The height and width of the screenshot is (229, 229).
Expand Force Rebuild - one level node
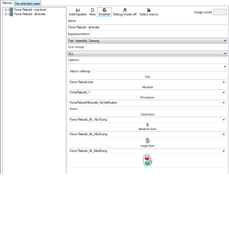coord(6,10)
